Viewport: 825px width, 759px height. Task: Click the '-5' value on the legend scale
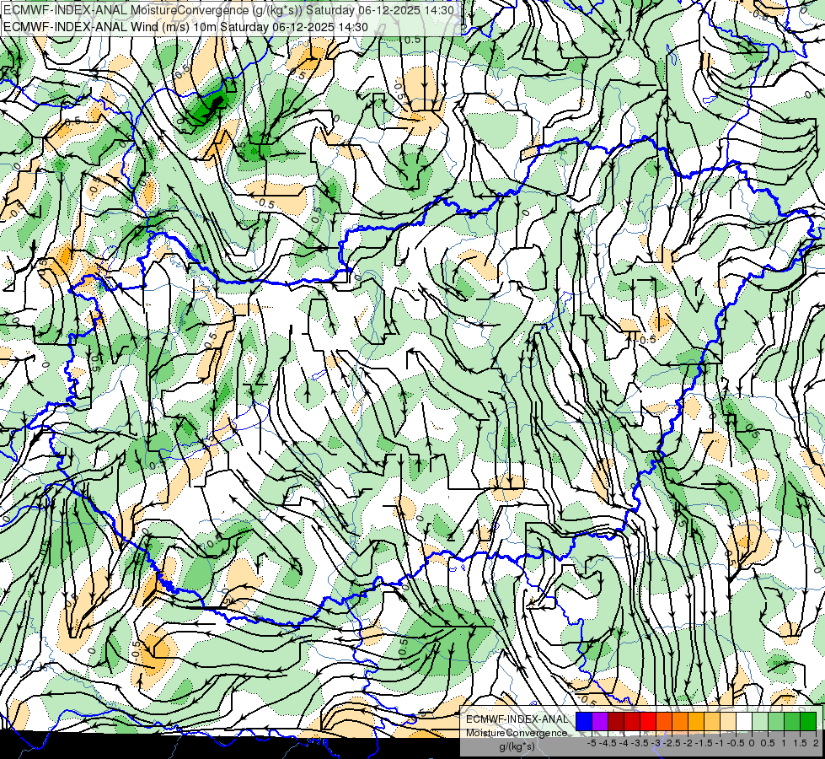pos(592,743)
